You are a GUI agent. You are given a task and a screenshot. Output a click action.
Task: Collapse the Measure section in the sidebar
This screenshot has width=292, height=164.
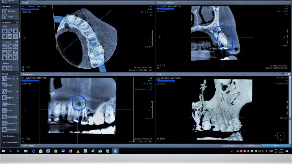pos(3,42)
